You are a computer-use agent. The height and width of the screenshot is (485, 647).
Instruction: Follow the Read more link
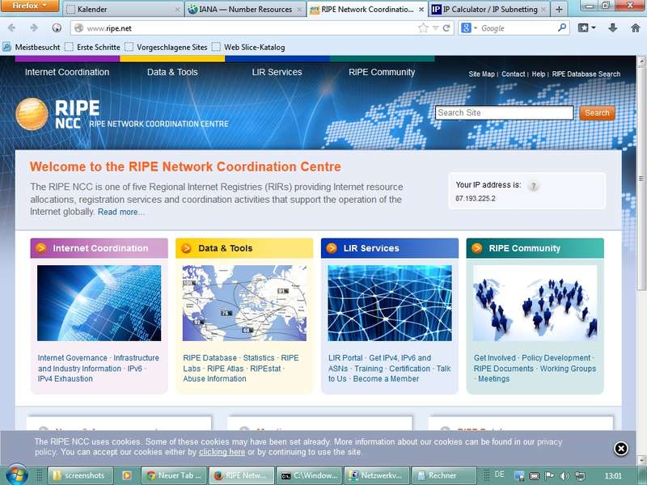[121, 212]
